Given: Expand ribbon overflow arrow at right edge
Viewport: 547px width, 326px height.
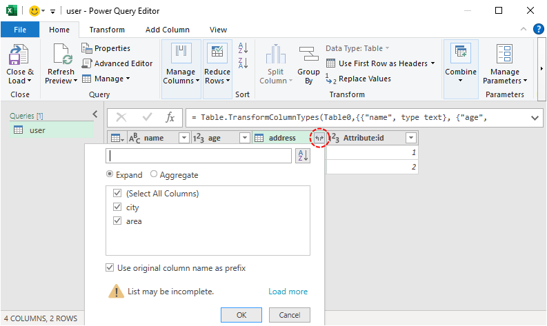Looking at the screenshot, I should tap(541, 69).
